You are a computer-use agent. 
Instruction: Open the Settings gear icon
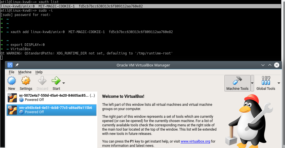pyautogui.click(x=26, y=81)
